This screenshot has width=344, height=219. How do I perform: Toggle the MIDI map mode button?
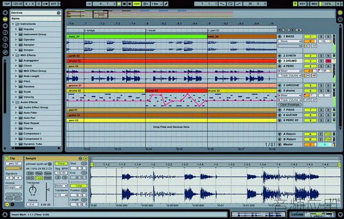314,4
